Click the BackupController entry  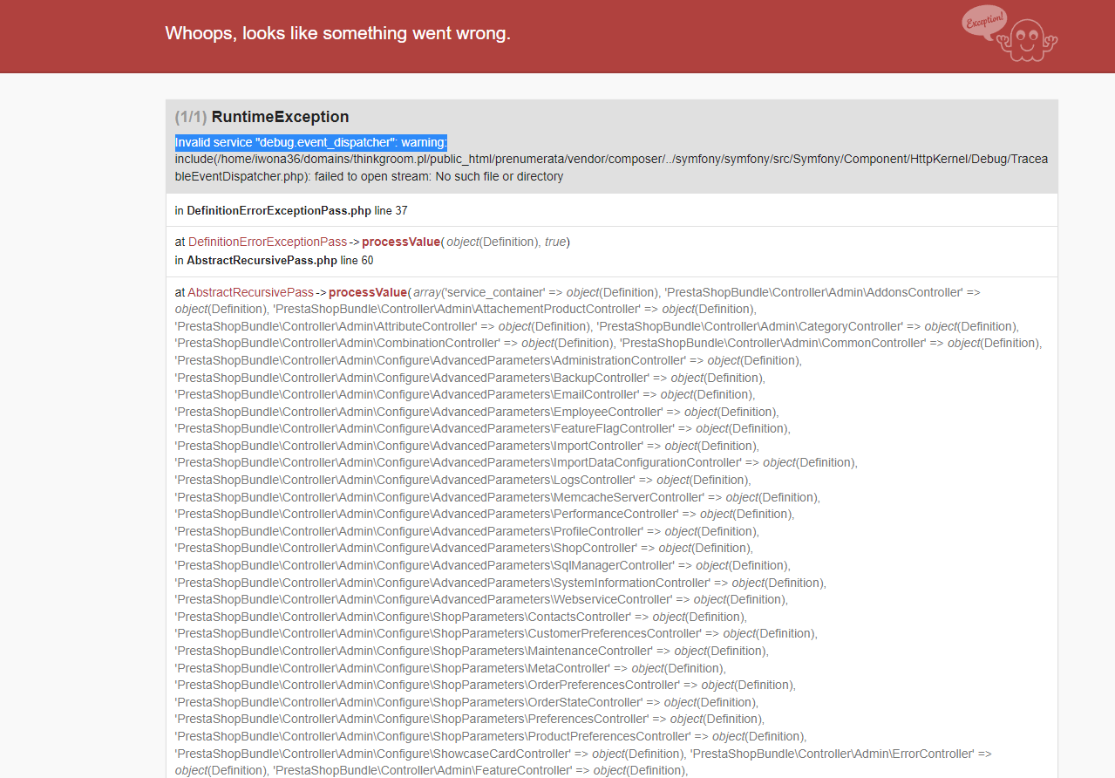click(x=411, y=378)
